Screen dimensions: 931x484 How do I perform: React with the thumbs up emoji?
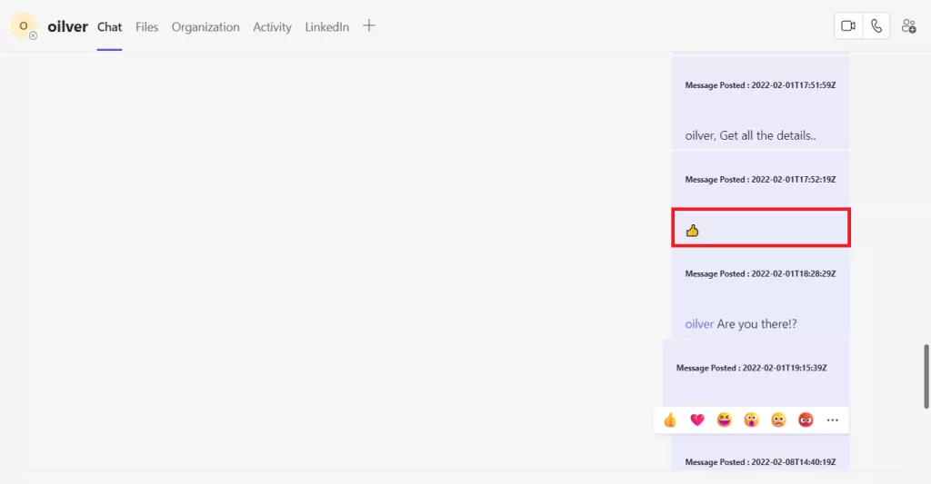pos(670,420)
